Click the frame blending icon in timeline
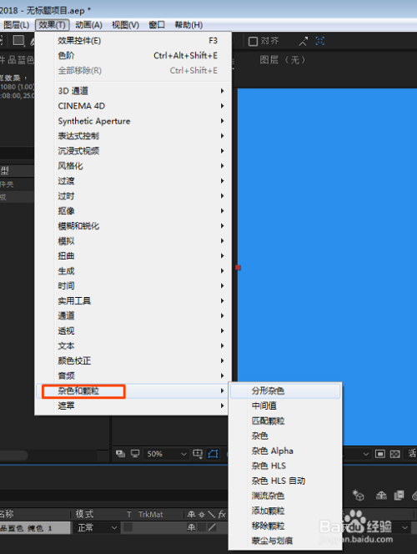The width and height of the screenshot is (417, 554). pyautogui.click(x=399, y=496)
